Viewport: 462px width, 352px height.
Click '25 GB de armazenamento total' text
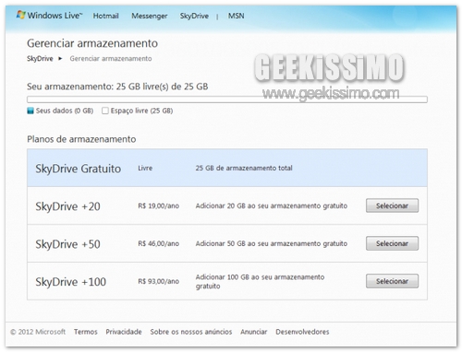[x=244, y=168]
